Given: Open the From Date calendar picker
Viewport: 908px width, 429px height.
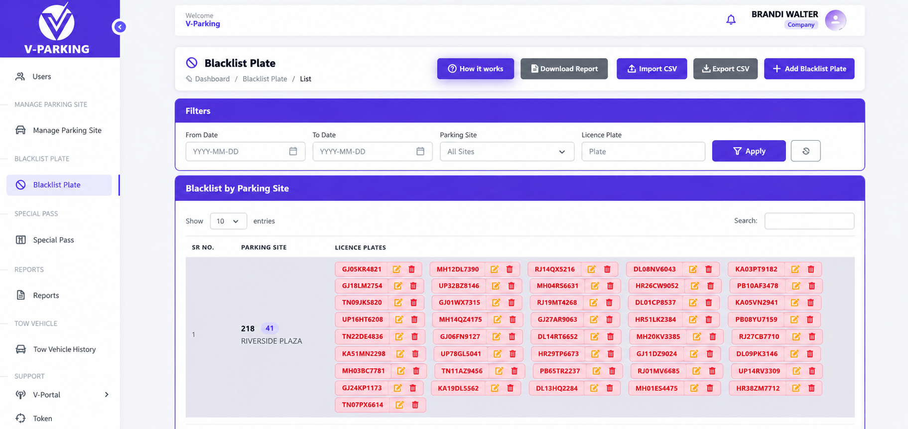Looking at the screenshot, I should 293,151.
